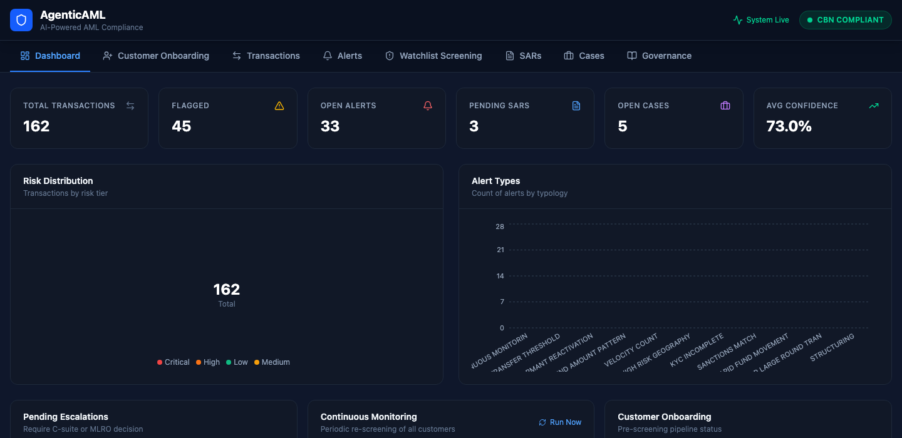Click the STRUCTURING axis label
Image resolution: width=902 pixels, height=438 pixels.
(x=832, y=347)
